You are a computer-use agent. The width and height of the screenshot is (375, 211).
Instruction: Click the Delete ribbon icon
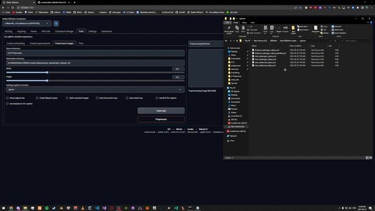coord(279,30)
